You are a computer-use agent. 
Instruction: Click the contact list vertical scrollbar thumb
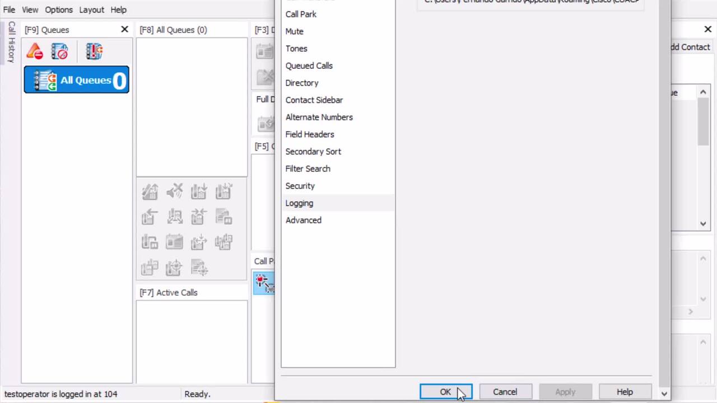point(703,123)
